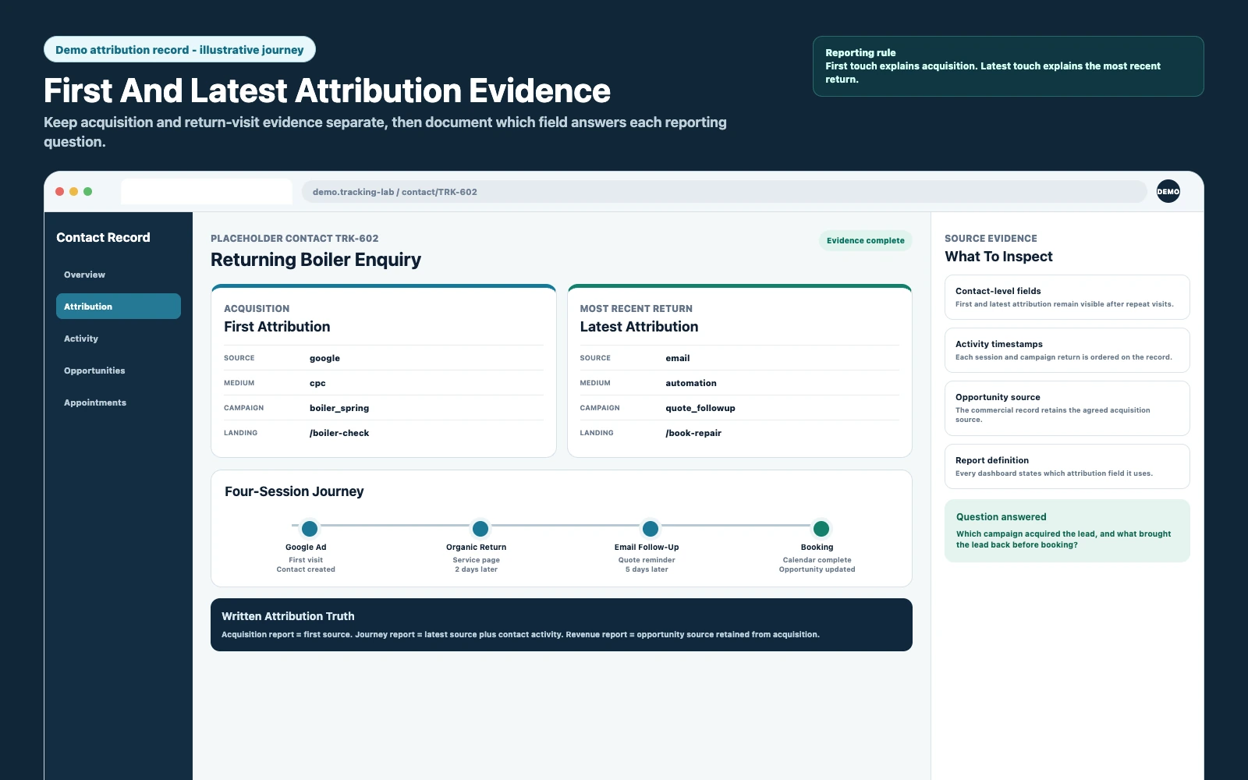The height and width of the screenshot is (780, 1248).
Task: Open the Overview sidebar item
Action: (x=119, y=275)
